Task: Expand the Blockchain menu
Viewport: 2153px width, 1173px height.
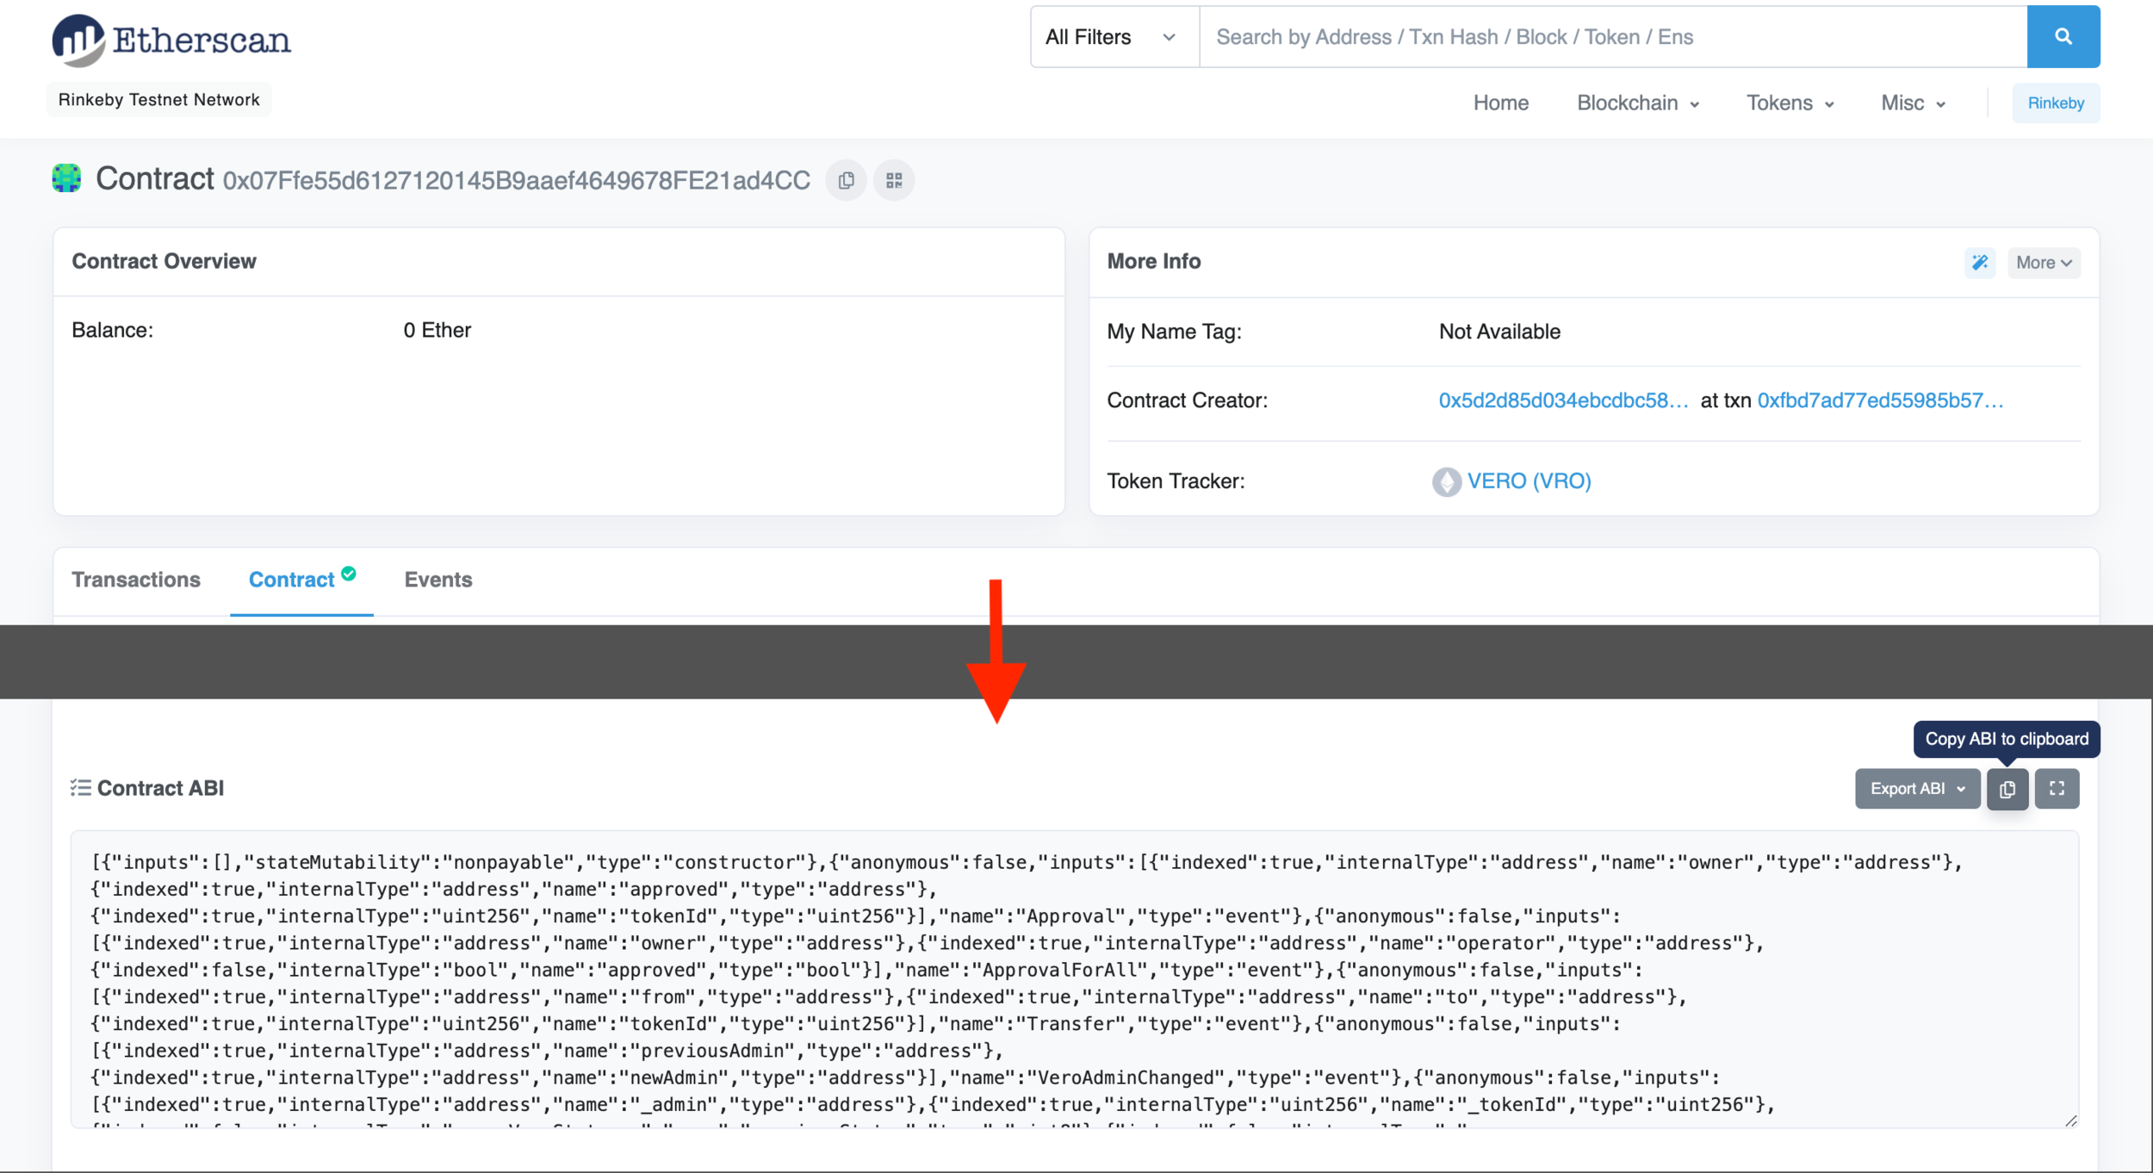Action: point(1638,103)
